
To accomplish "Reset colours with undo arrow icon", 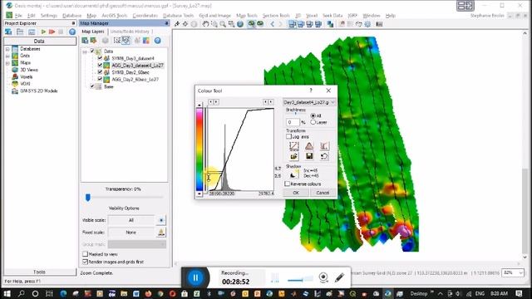I will [x=324, y=156].
